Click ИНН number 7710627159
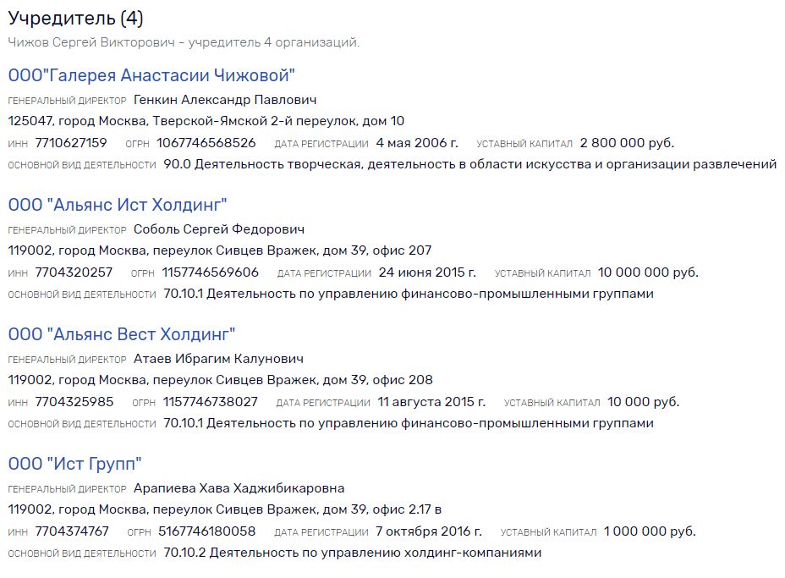 pyautogui.click(x=70, y=143)
